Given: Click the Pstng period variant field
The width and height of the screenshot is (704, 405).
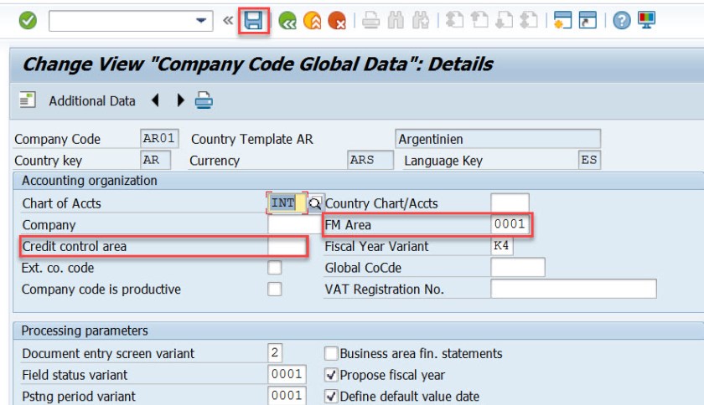Looking at the screenshot, I should coord(287,396).
